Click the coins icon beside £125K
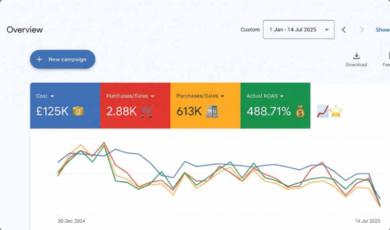390x230 pixels. coord(78,111)
